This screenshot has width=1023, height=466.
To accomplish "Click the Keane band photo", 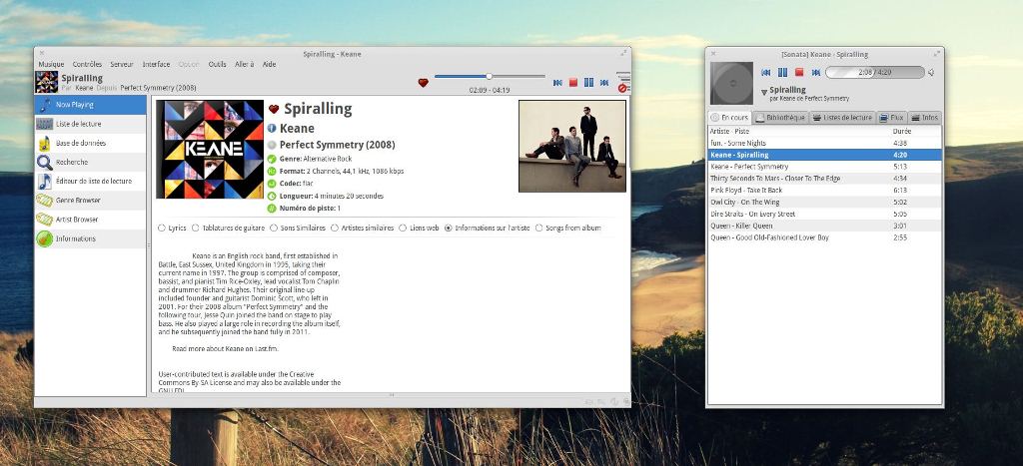I will coord(572,146).
